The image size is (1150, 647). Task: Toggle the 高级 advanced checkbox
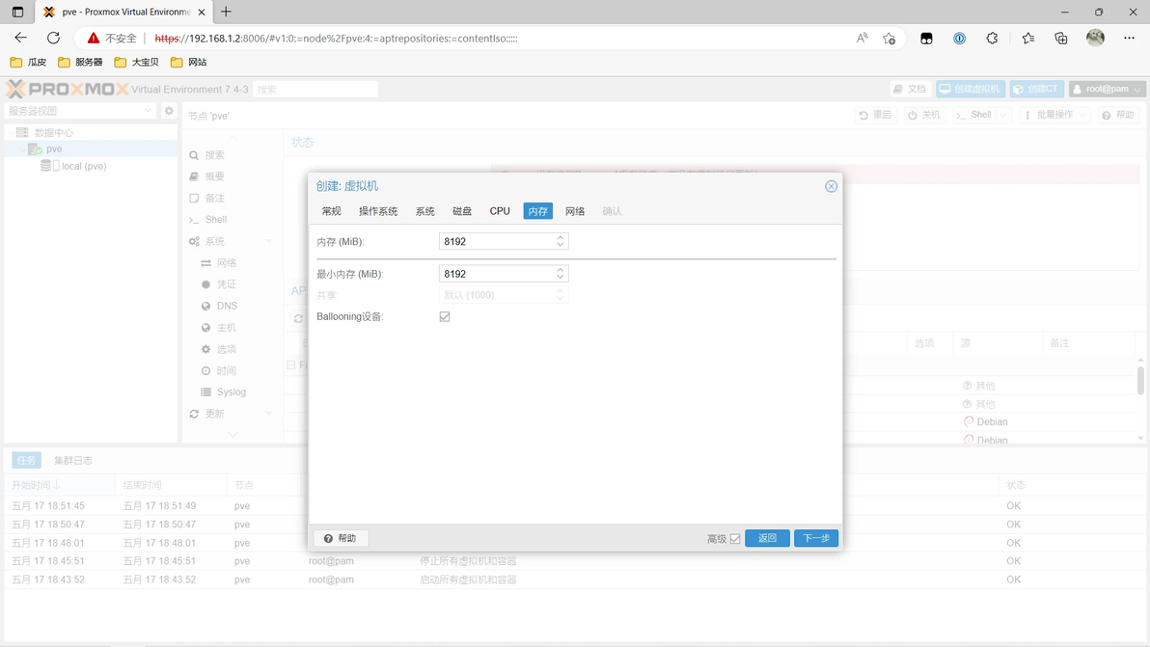coord(735,539)
